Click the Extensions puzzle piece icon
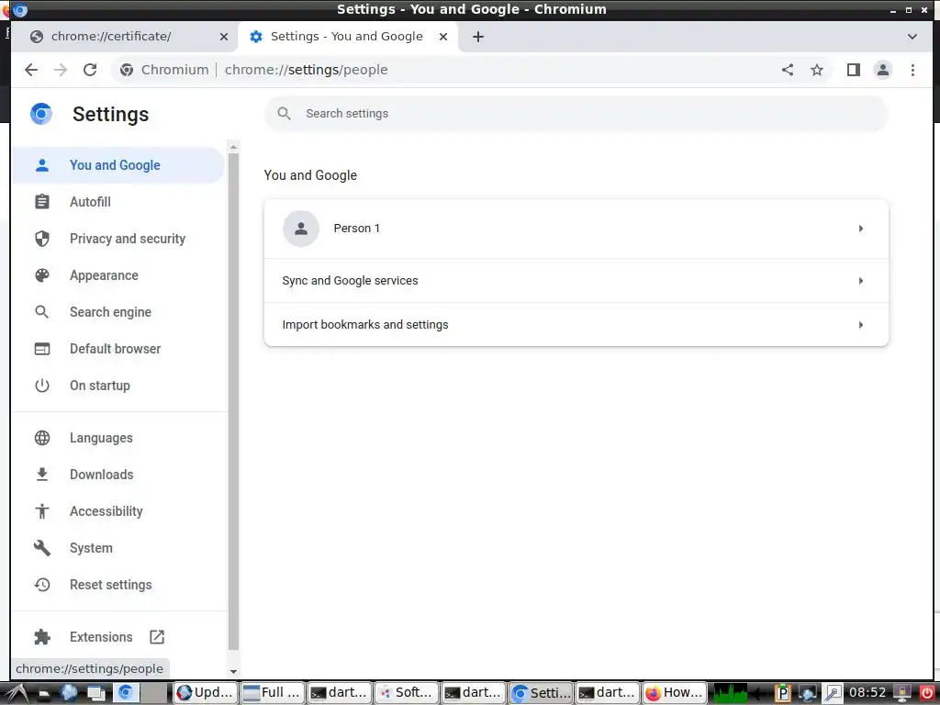Image resolution: width=940 pixels, height=705 pixels. click(42, 637)
